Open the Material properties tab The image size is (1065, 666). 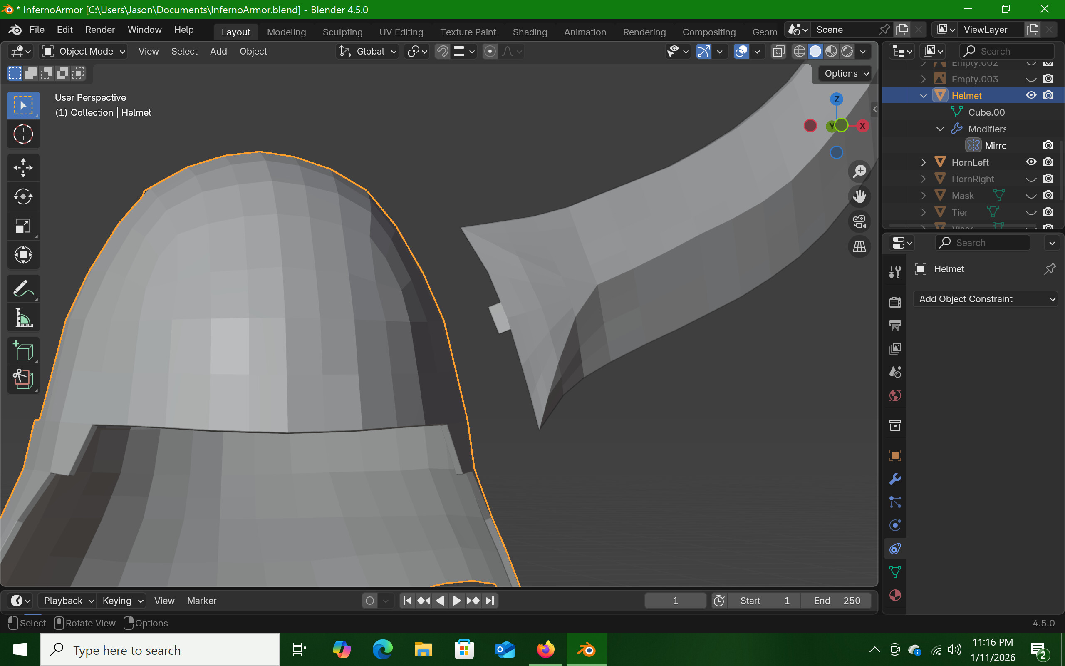895,595
